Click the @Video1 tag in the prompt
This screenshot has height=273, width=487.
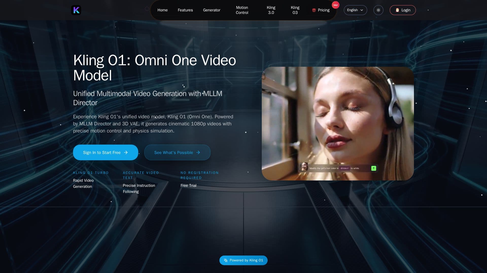[344, 168]
